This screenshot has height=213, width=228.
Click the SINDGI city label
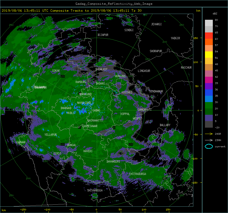(129, 30)
